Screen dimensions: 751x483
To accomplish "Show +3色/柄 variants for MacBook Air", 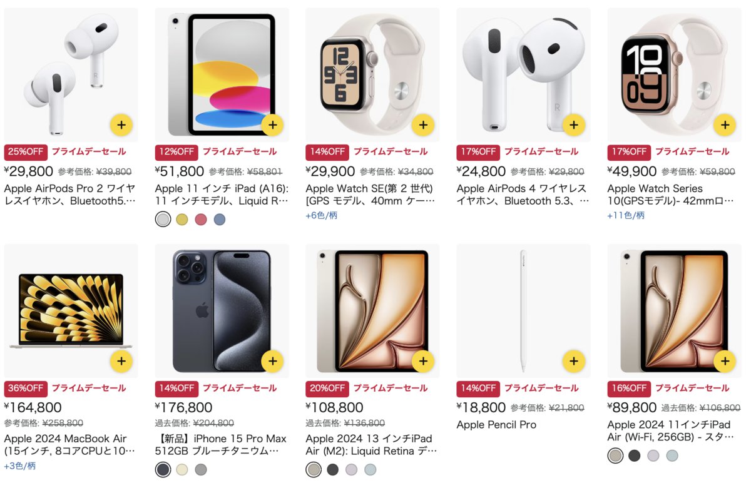I will click(20, 465).
